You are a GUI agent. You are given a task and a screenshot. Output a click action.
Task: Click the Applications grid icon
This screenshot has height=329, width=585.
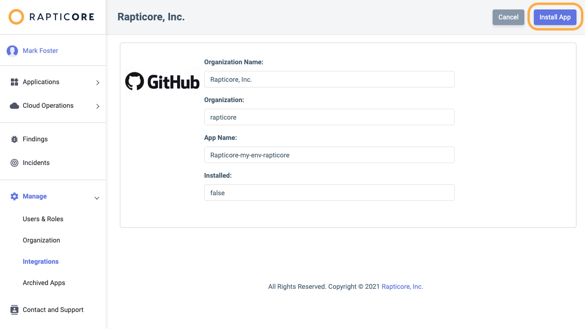point(14,82)
